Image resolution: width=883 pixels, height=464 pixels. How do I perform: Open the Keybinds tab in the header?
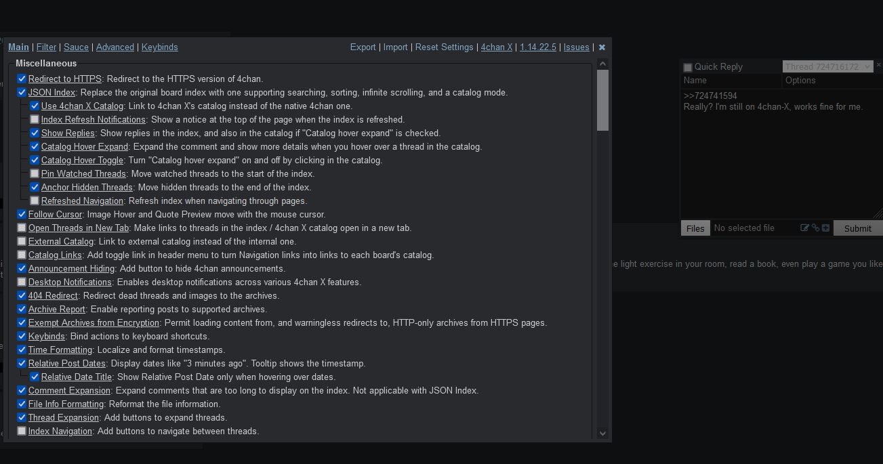tap(160, 47)
